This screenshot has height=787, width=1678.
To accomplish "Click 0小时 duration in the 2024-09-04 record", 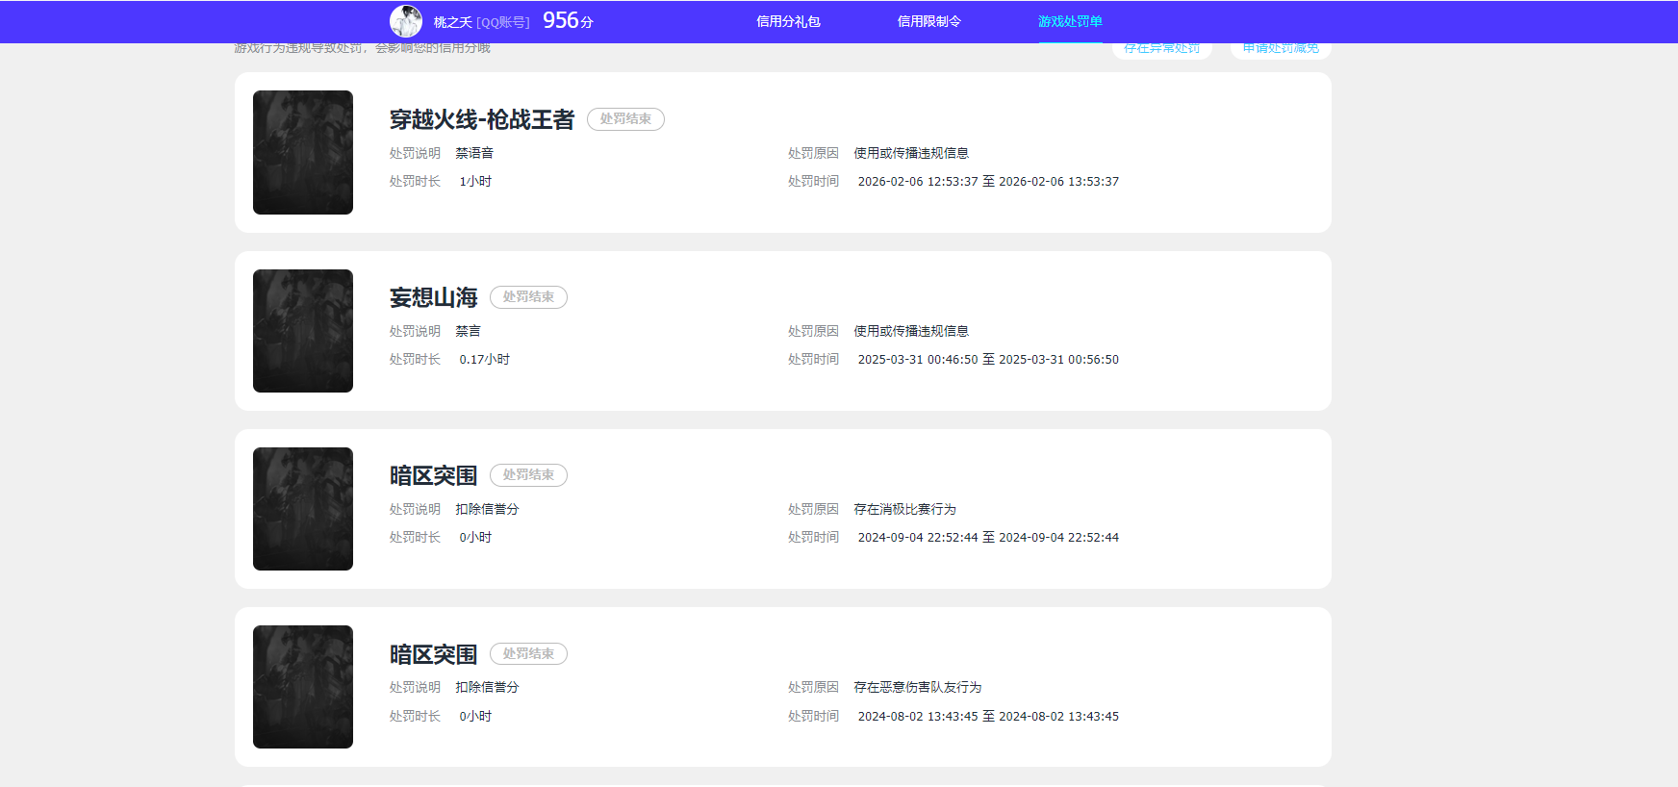I will [475, 537].
